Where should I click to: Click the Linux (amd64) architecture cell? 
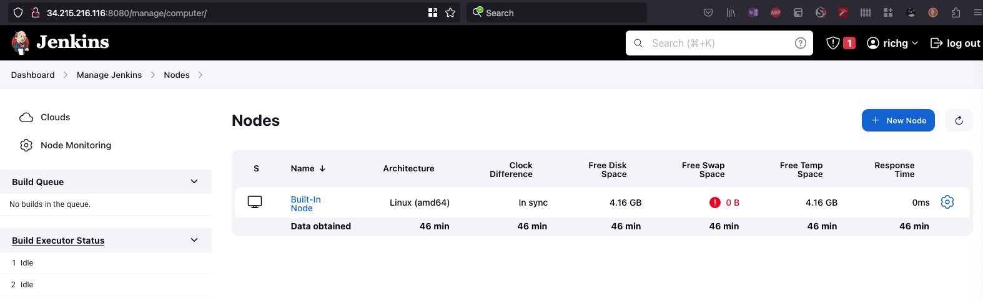click(420, 203)
